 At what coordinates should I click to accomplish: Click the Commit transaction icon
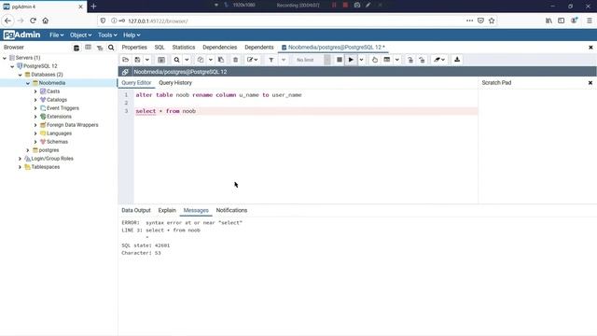[410, 60]
